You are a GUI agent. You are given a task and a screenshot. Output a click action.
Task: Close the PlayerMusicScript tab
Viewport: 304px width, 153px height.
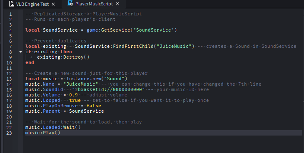[117, 4]
